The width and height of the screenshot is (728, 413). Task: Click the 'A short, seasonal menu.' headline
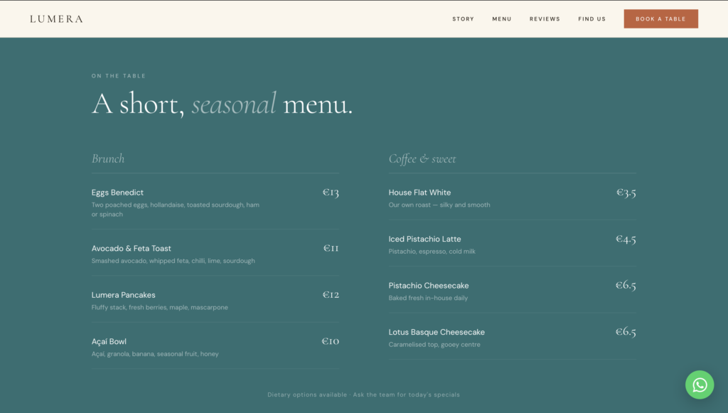(x=222, y=104)
